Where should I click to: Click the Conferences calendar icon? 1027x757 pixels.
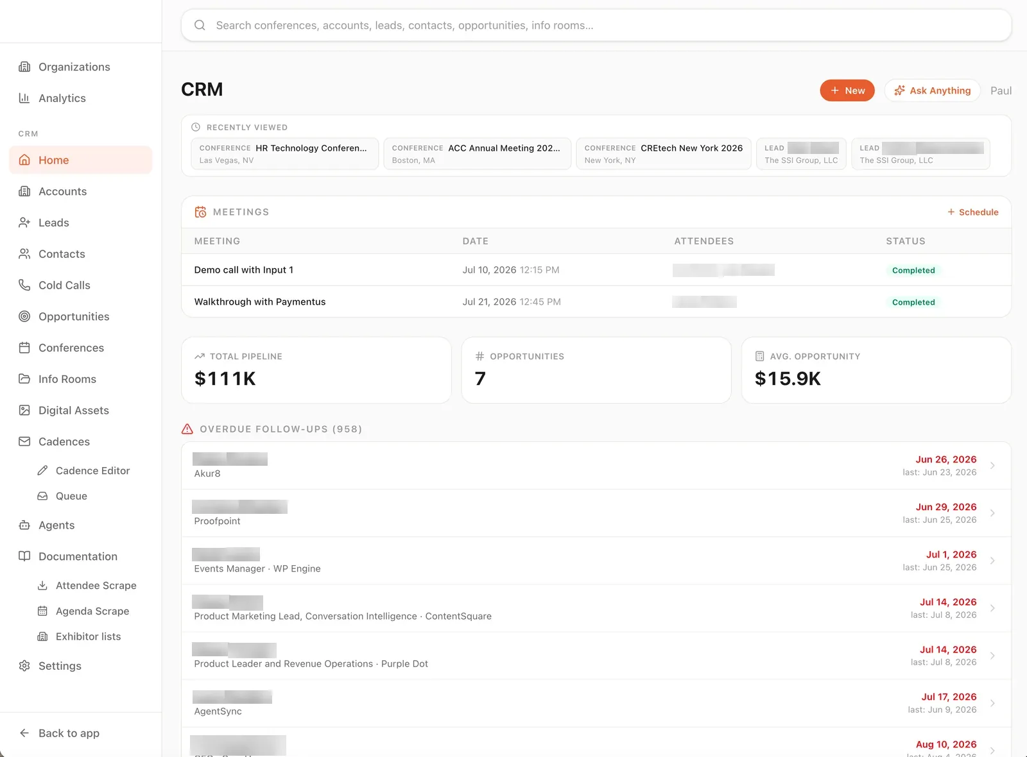[x=24, y=348]
